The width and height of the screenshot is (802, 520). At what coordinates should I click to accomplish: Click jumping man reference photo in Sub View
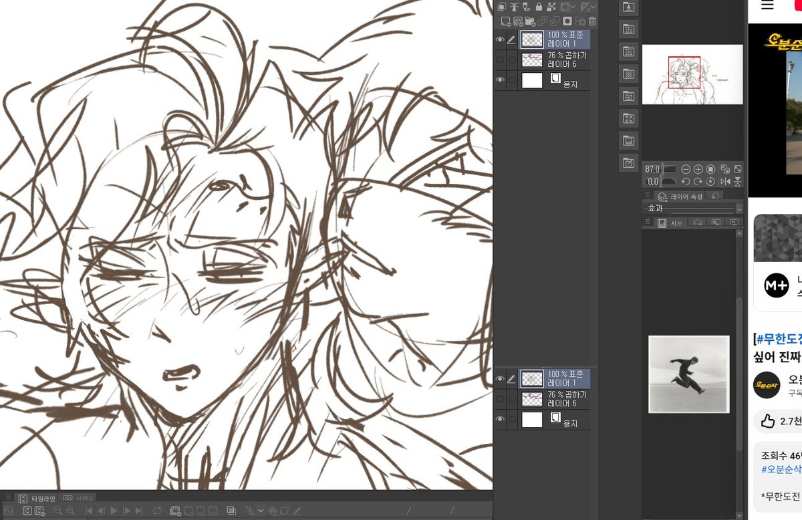pos(688,374)
